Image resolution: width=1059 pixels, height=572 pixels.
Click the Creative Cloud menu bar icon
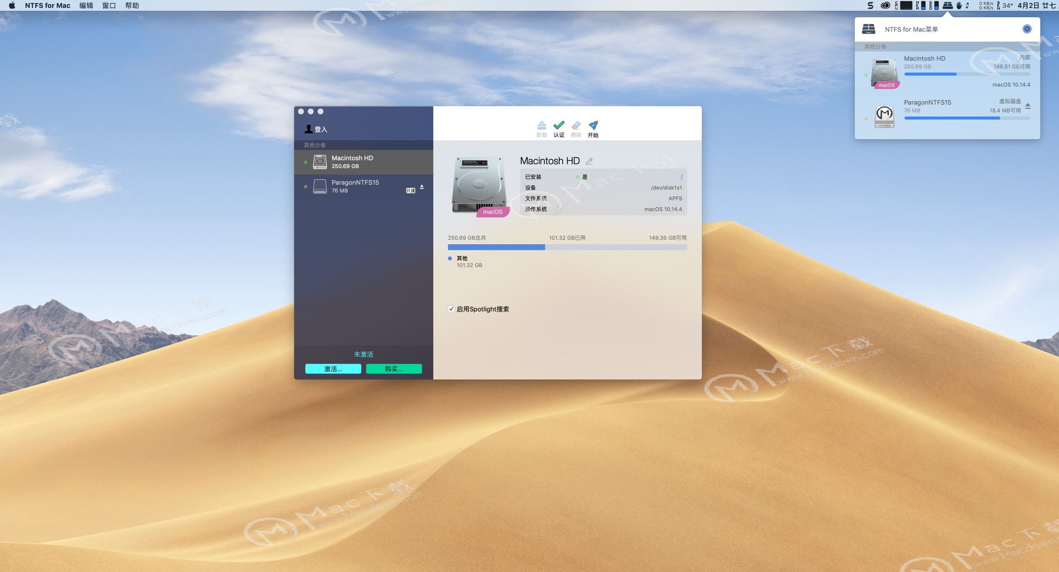pyautogui.click(x=885, y=5)
